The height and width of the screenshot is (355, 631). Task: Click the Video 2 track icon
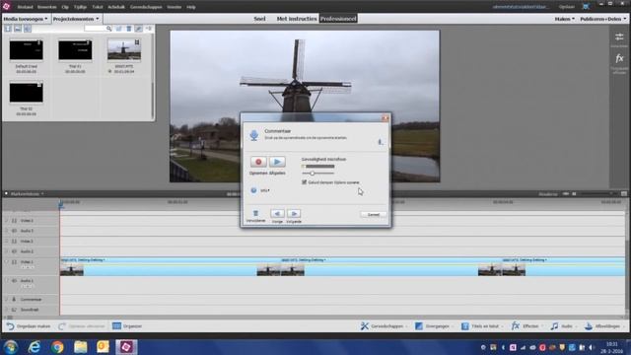tap(14, 241)
